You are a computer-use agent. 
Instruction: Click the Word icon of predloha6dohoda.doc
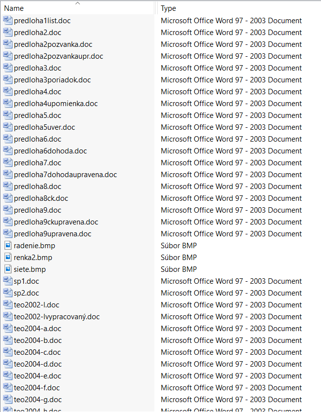coord(8,150)
